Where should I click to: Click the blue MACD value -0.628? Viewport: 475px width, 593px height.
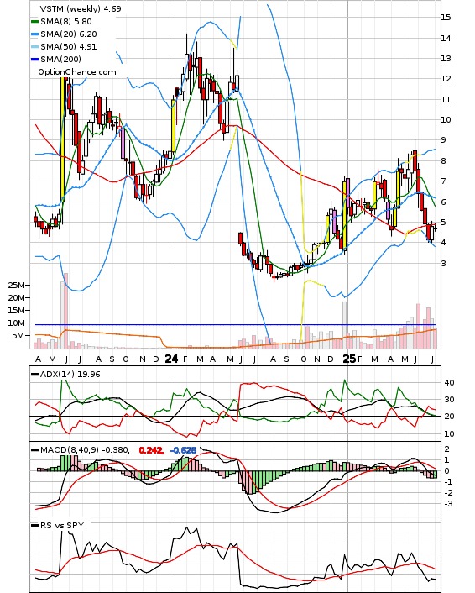tap(183, 450)
